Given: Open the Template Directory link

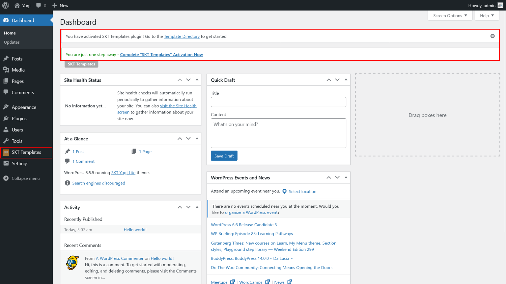Looking at the screenshot, I should click(182, 36).
